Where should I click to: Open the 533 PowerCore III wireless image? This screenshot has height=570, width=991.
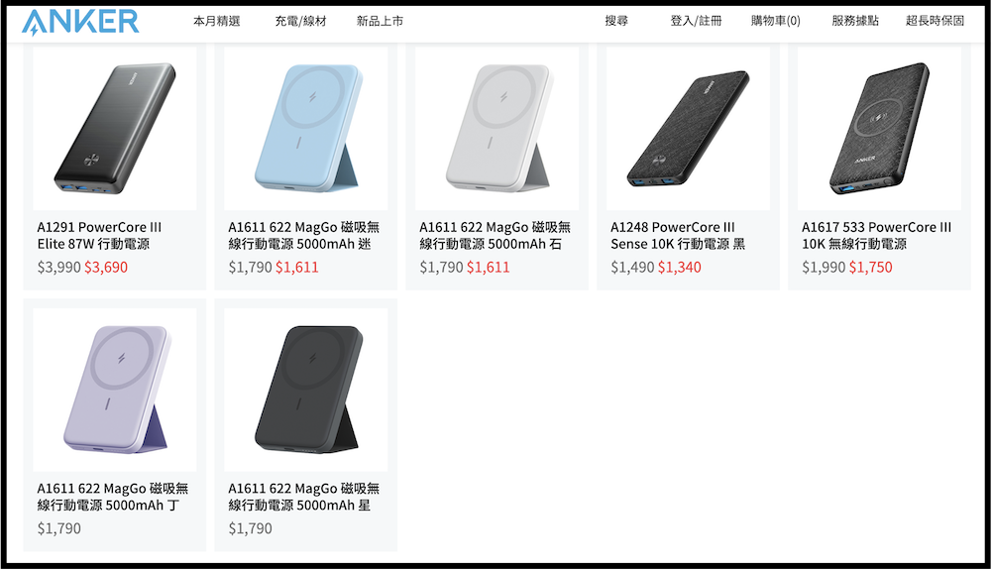click(879, 129)
